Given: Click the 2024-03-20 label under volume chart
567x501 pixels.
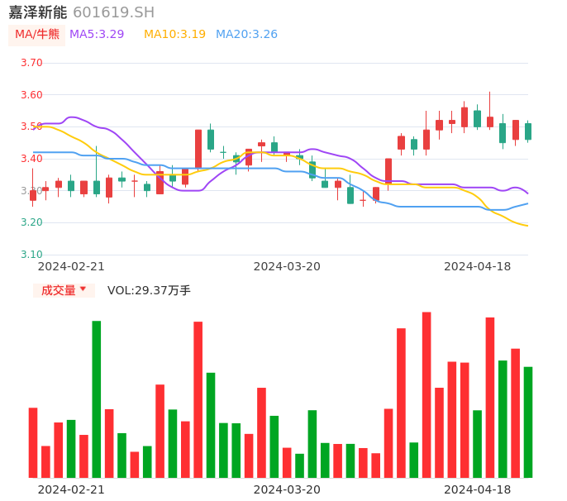Looking at the screenshot, I should 287,489.
